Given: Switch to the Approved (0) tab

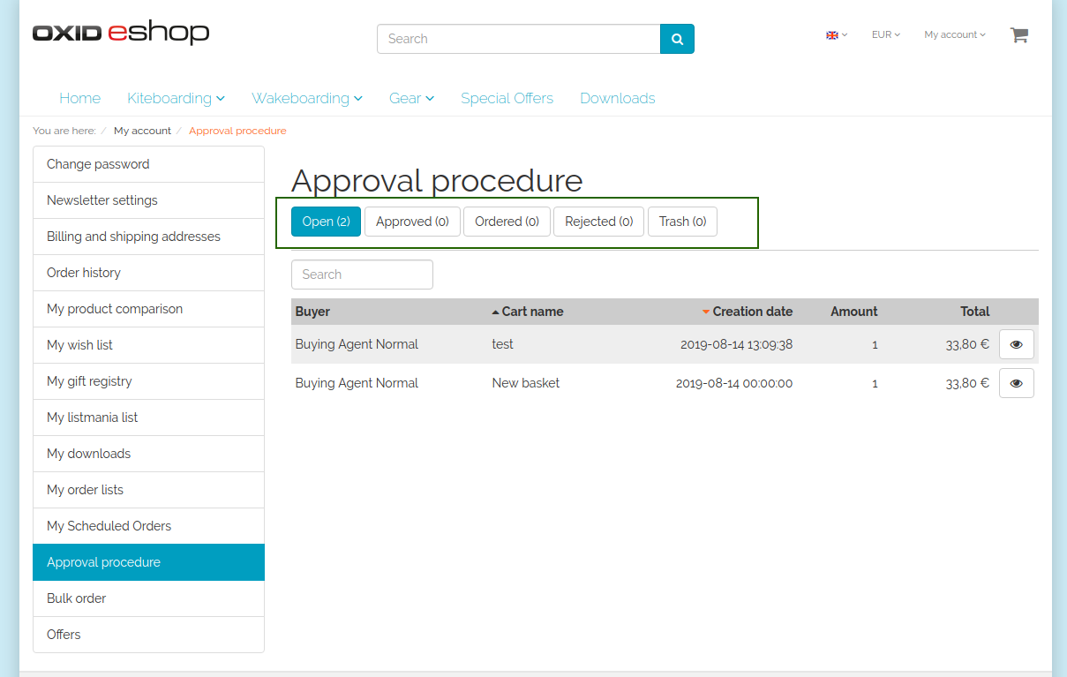Looking at the screenshot, I should [x=412, y=222].
